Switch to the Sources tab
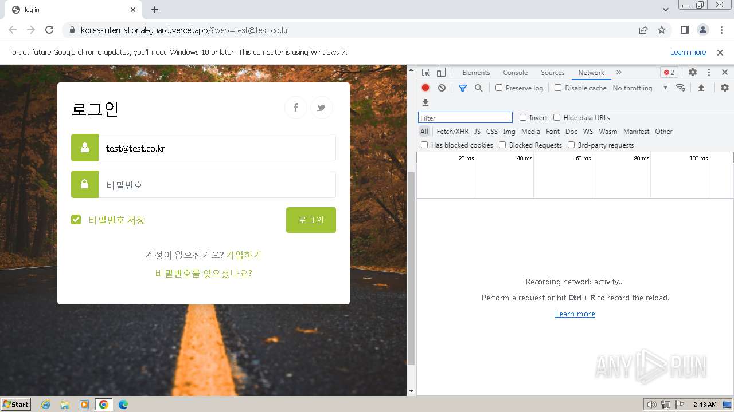The image size is (734, 412). point(552,72)
